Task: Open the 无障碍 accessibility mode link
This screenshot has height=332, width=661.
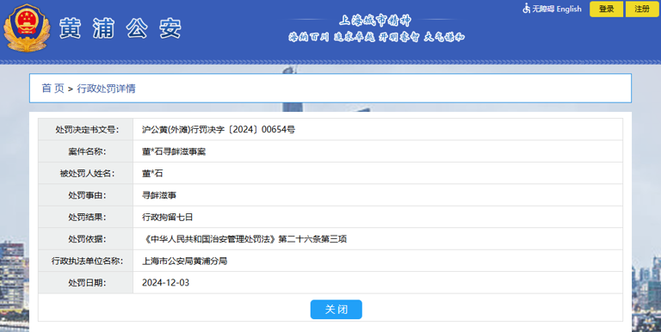Action: pyautogui.click(x=542, y=9)
